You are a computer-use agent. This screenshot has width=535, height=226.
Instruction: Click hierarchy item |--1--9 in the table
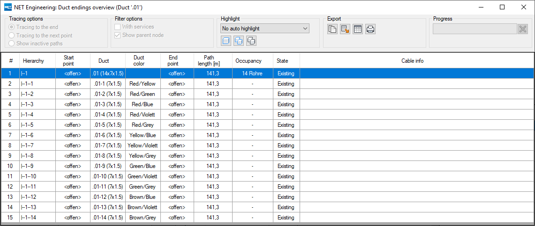point(27,166)
